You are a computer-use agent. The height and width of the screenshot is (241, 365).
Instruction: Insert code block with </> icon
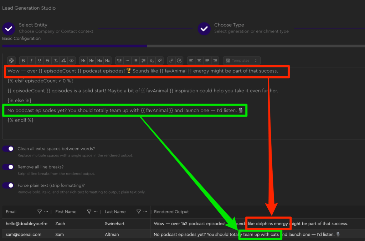pos(72,61)
